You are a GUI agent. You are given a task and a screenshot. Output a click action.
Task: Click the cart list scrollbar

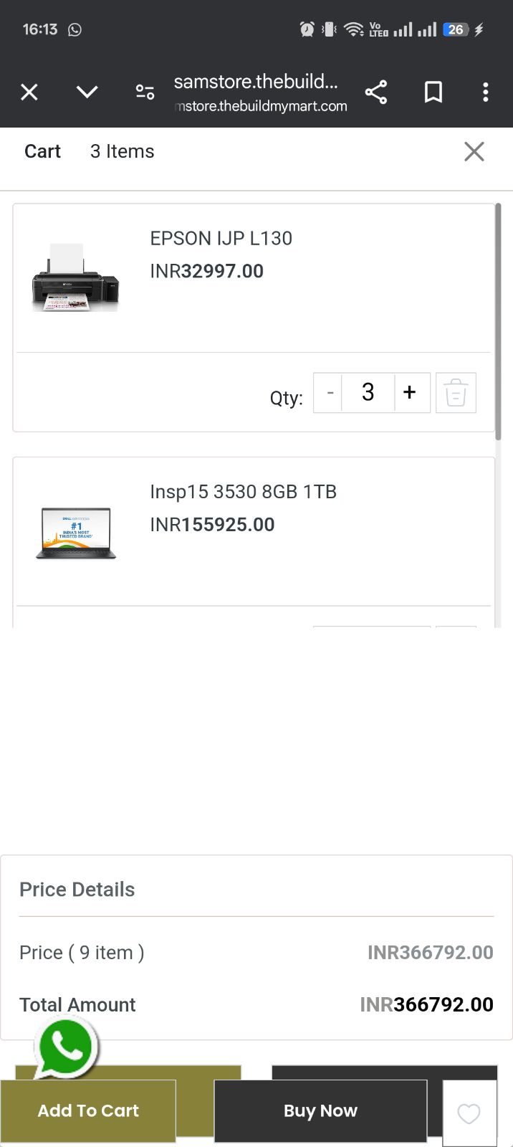click(498, 321)
